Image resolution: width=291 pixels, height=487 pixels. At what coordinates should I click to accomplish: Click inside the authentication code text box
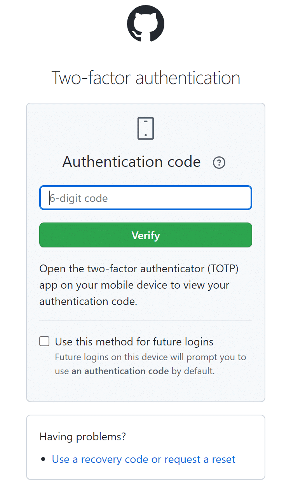[x=145, y=197]
